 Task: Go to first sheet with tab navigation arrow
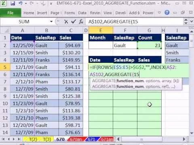(x=3, y=139)
